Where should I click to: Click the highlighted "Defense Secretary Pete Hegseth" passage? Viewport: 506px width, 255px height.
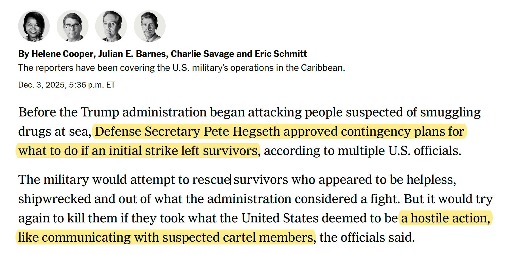pyautogui.click(x=187, y=131)
